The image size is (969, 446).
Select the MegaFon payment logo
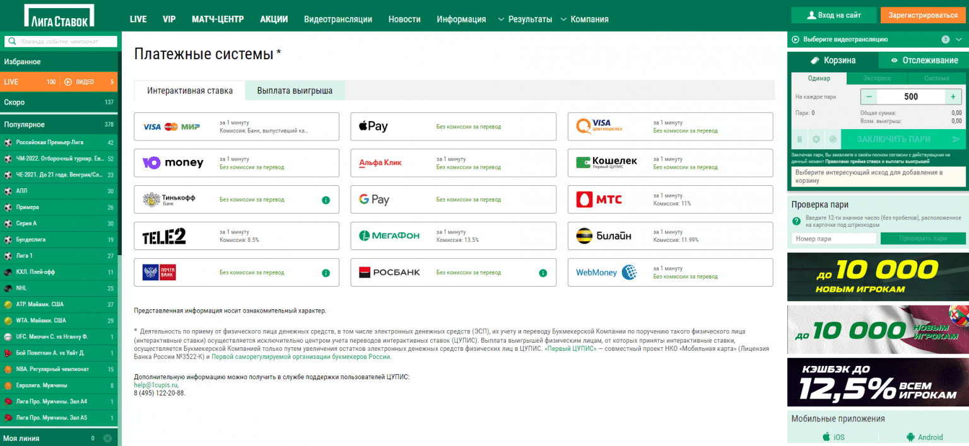pos(389,236)
